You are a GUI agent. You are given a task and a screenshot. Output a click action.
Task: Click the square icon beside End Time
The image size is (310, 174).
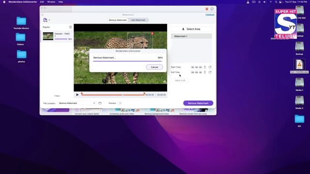point(210,72)
